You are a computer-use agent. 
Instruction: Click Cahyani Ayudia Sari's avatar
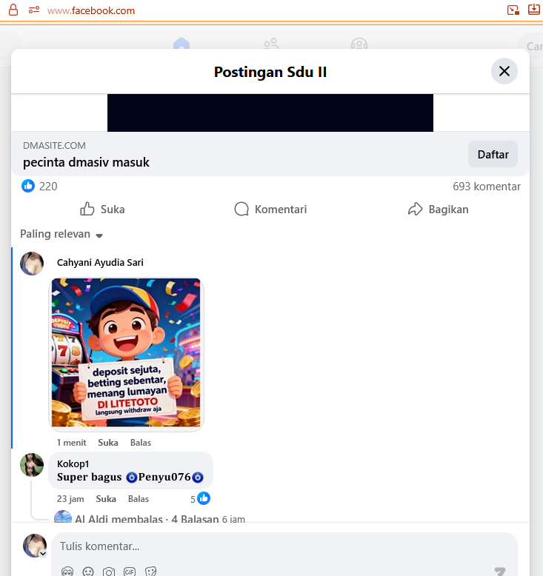(32, 264)
